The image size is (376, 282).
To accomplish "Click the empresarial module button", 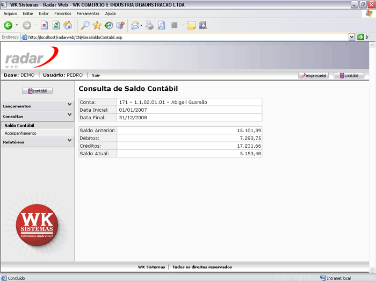I will [313, 76].
